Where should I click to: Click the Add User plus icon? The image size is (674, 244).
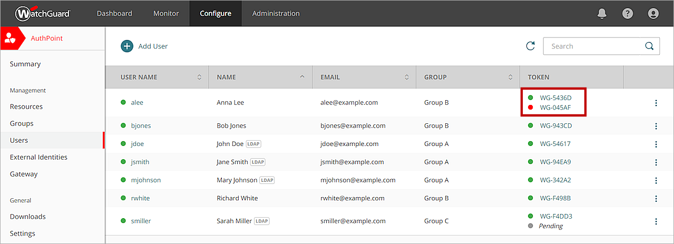click(x=127, y=46)
